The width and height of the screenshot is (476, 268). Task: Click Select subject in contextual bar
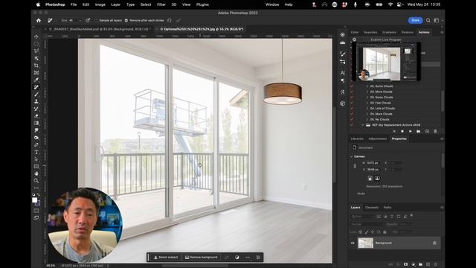point(166,258)
